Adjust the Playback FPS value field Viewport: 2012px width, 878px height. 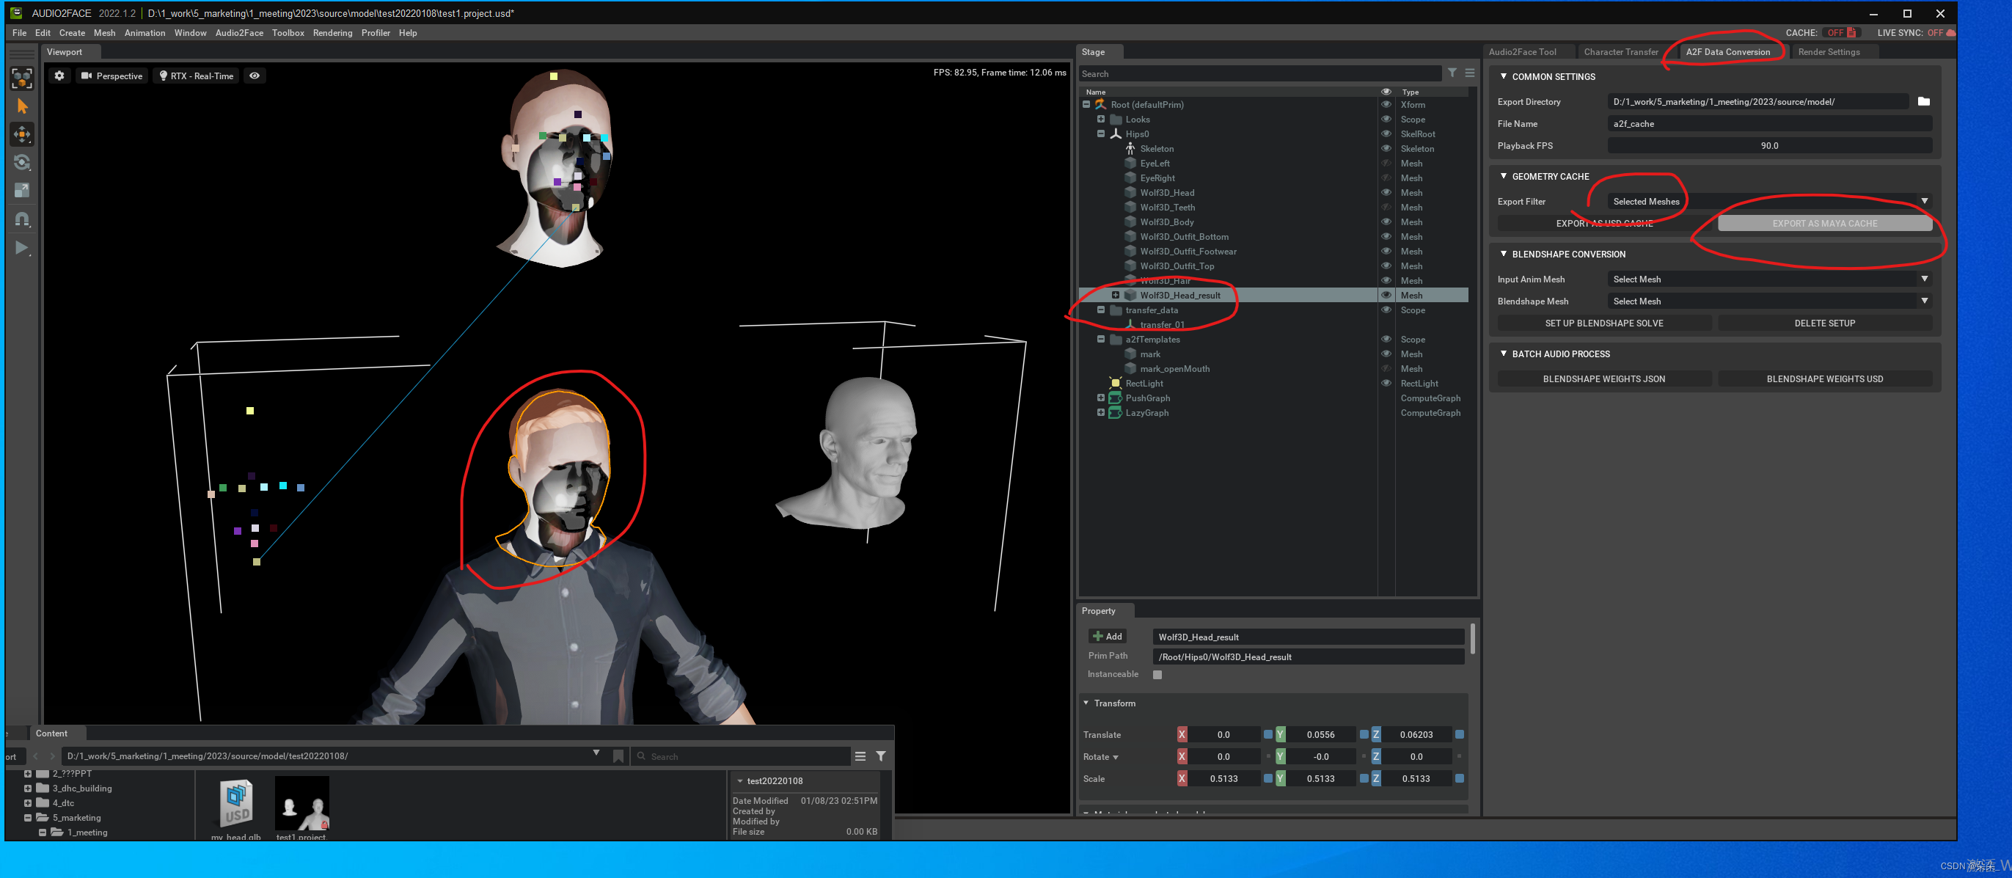tap(1769, 146)
